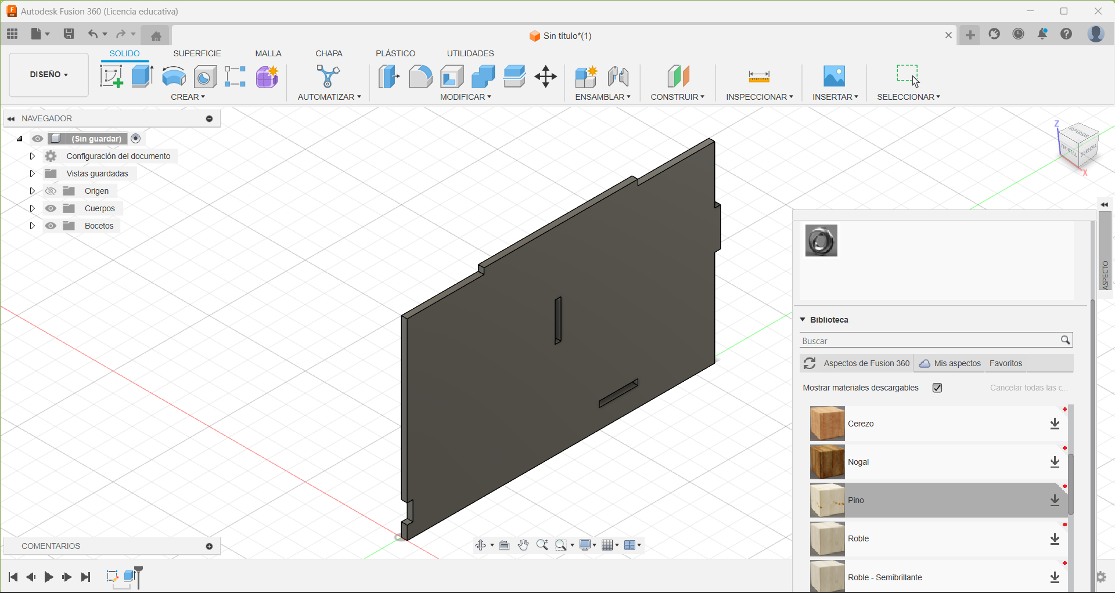Click the Save icon
The image size is (1115, 593).
[x=69, y=34]
